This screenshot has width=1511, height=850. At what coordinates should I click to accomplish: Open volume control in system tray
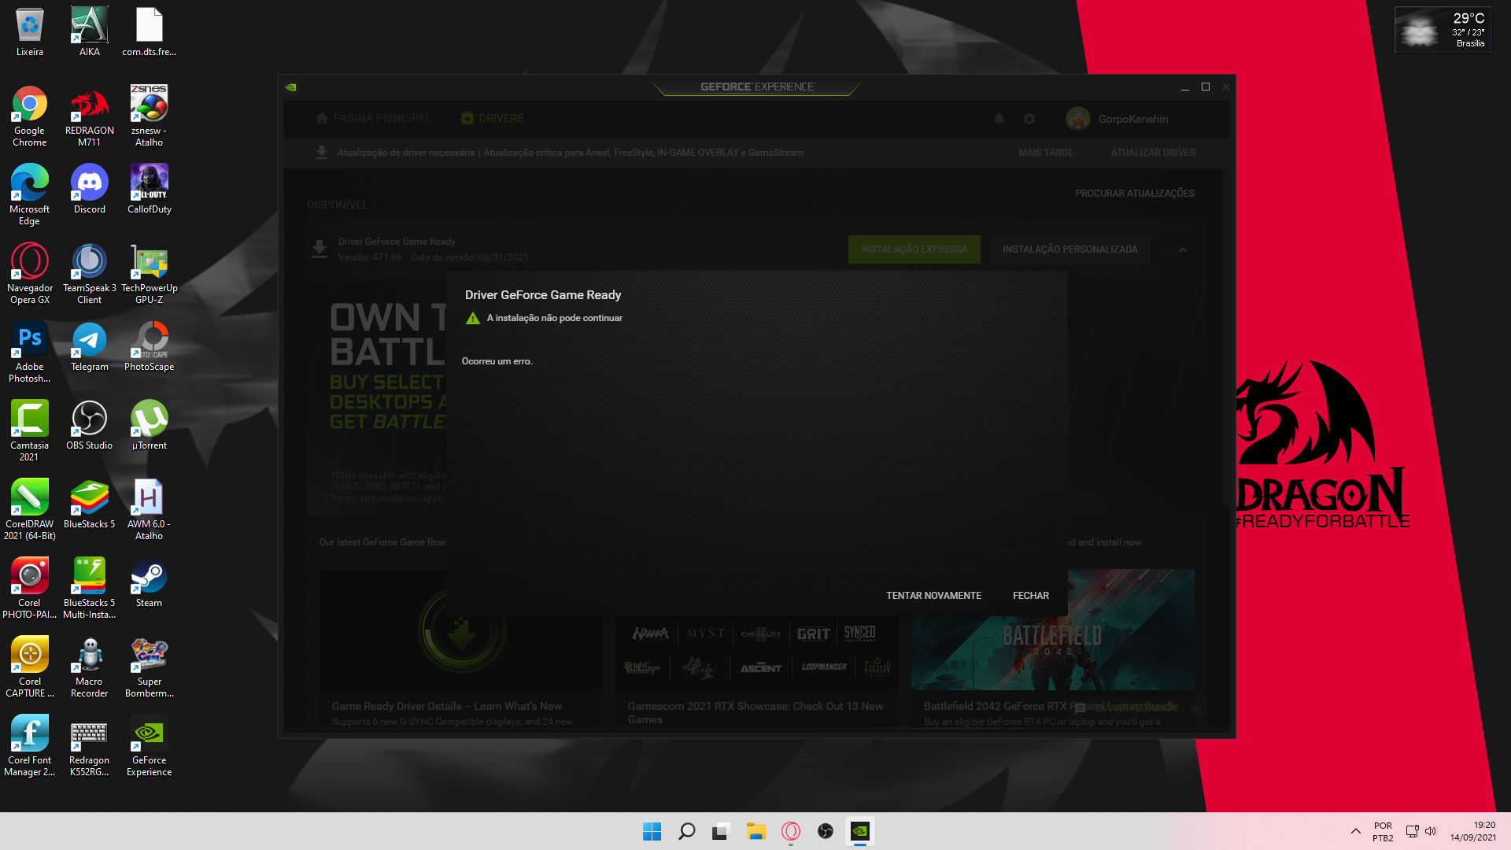(x=1431, y=831)
